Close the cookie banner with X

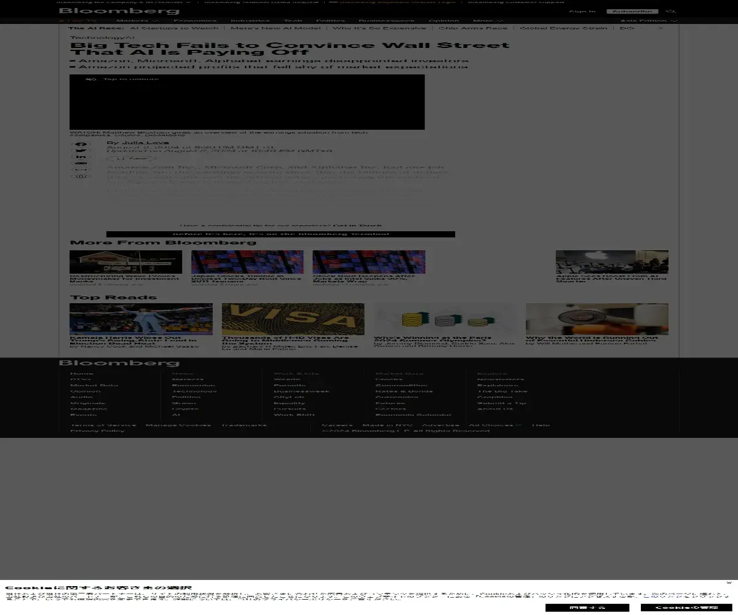tap(729, 582)
